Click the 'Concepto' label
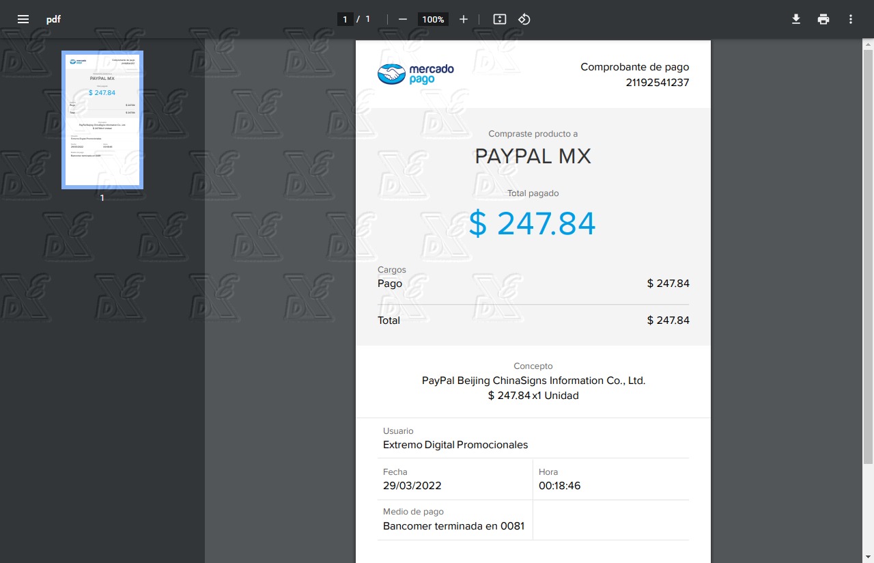The height and width of the screenshot is (563, 874). 533,366
